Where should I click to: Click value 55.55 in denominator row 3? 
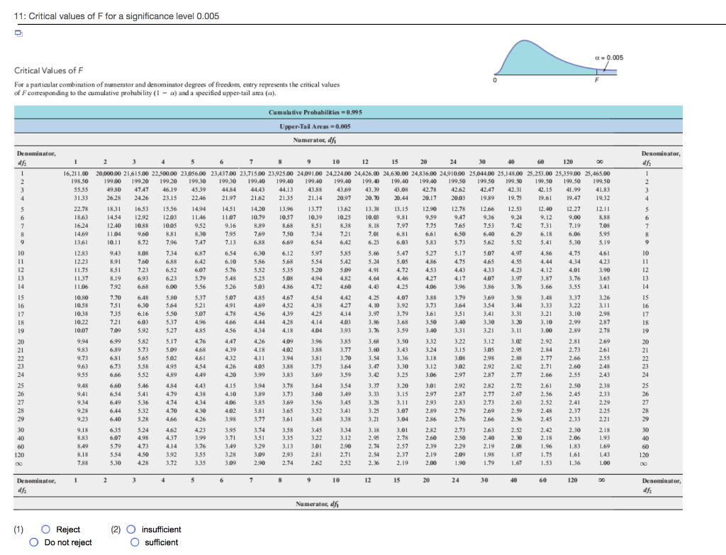click(x=81, y=189)
